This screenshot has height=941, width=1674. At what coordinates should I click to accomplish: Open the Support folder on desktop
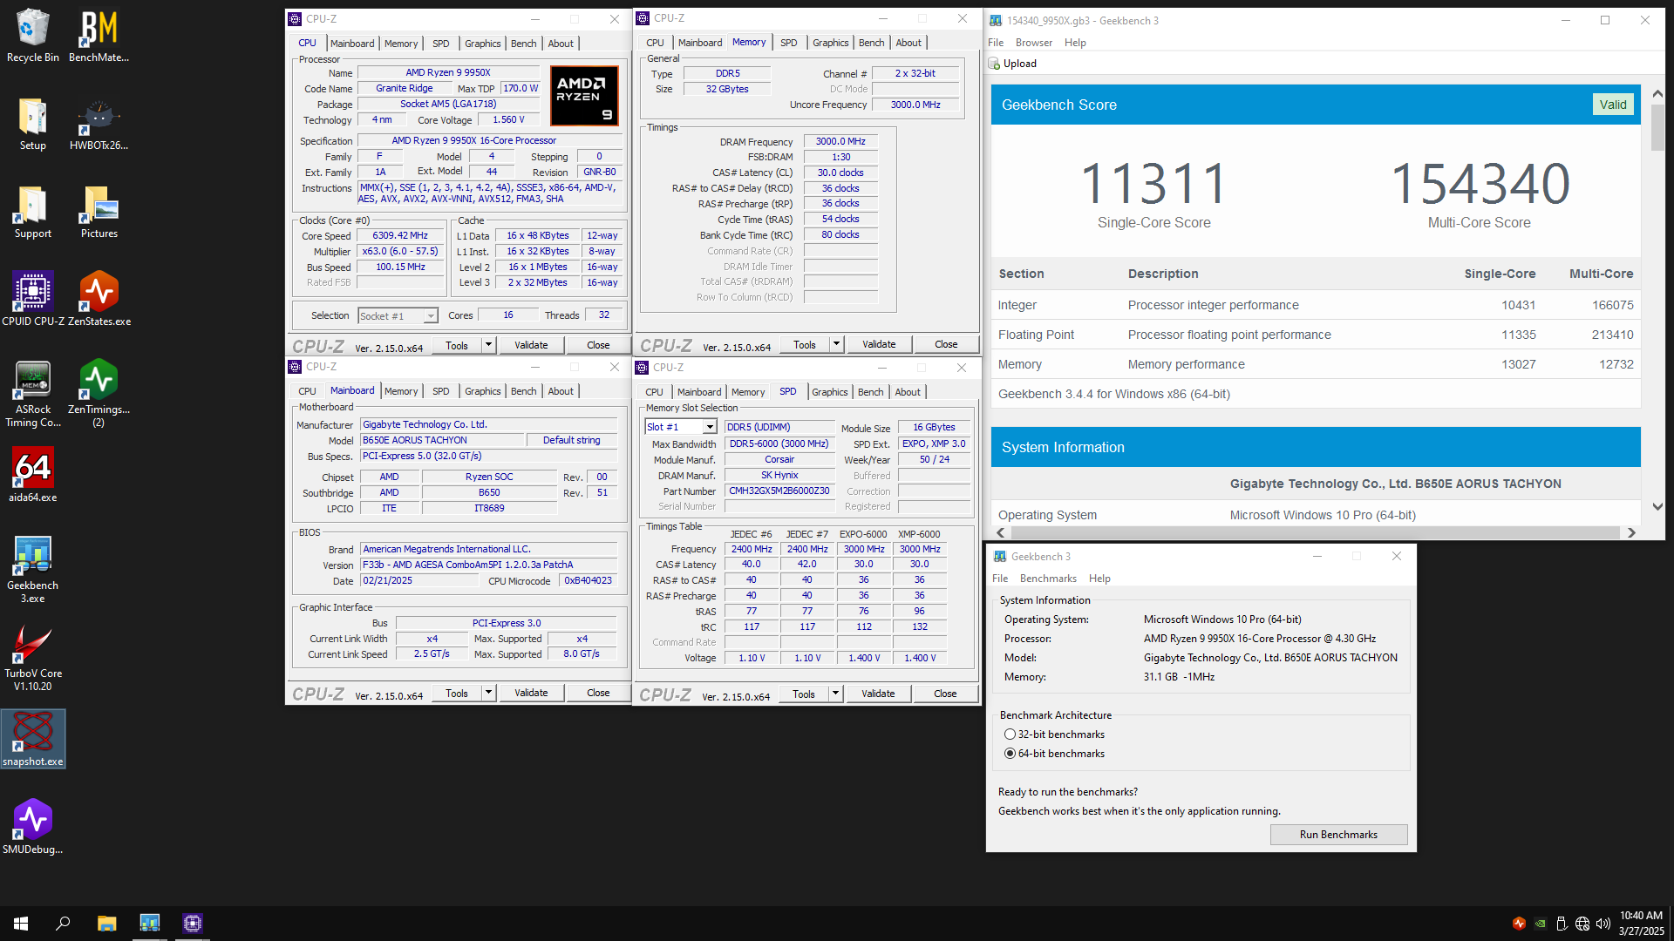pyautogui.click(x=33, y=212)
